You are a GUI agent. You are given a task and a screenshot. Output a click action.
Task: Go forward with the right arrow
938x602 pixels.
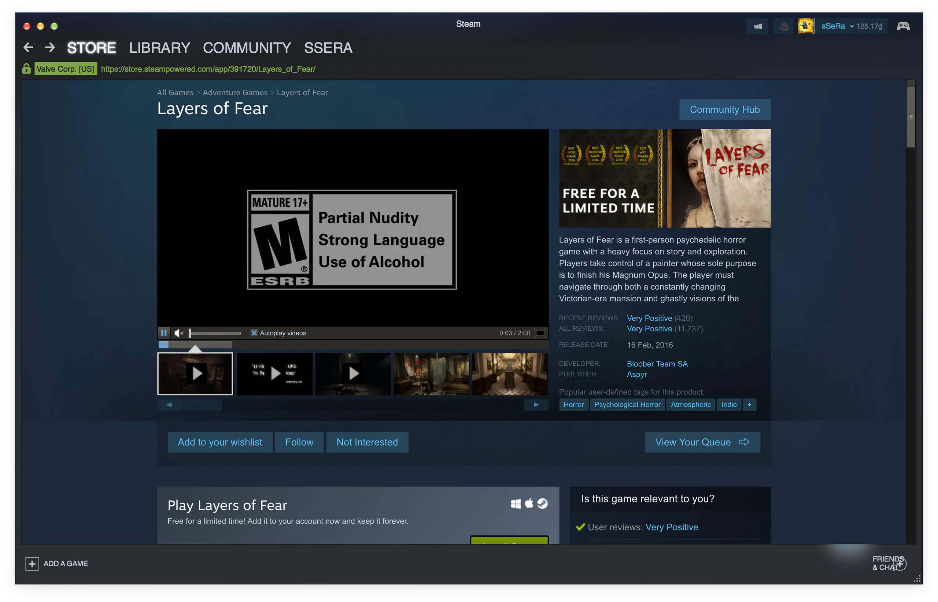(50, 48)
